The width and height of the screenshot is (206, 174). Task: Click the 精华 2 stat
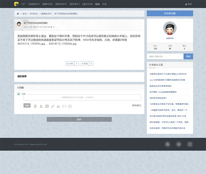click(185, 47)
